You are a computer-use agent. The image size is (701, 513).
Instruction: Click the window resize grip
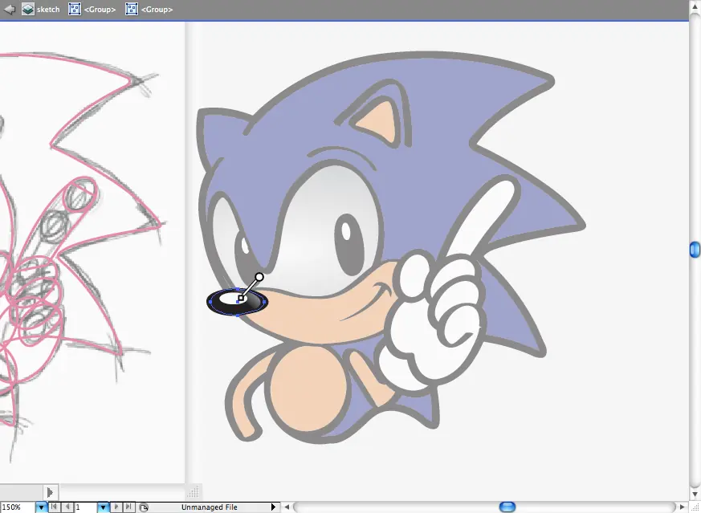tap(695, 507)
